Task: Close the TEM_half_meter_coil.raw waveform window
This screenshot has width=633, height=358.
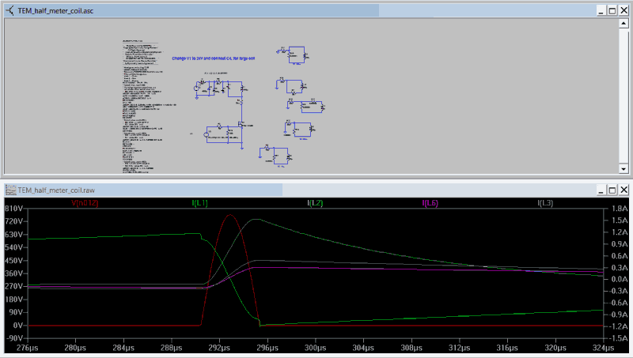Action: [624, 190]
